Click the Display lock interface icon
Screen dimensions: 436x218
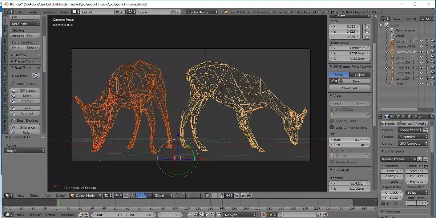(x=425, y=130)
